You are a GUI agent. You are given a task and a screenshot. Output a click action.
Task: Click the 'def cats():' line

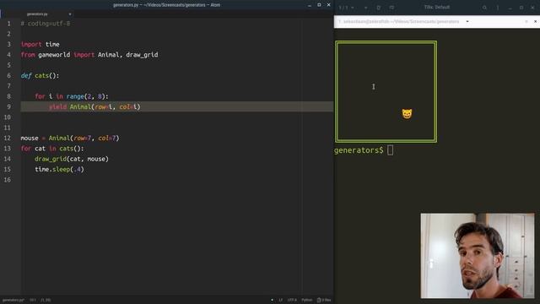40,75
